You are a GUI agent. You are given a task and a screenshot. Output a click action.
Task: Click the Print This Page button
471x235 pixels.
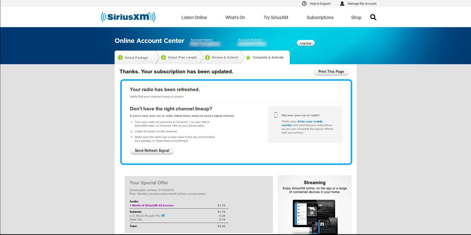click(x=331, y=72)
